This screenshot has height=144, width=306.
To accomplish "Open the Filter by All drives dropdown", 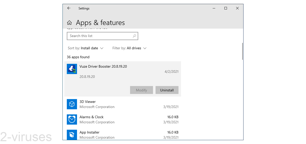I will coord(130,48).
